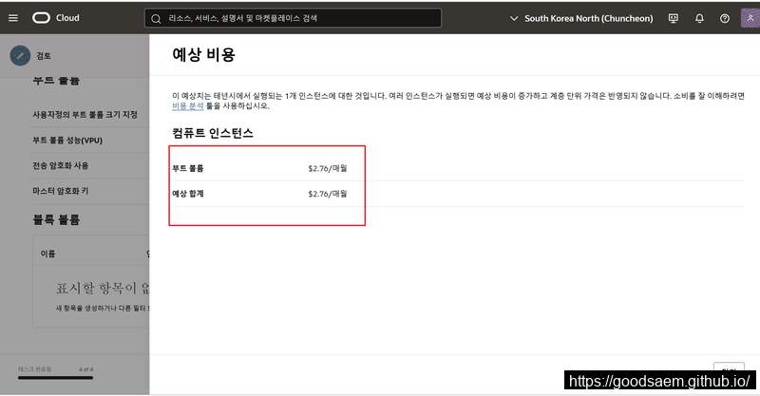Image resolution: width=760 pixels, height=396 pixels.
Task: Click the 예상 비용 heading
Action: [x=203, y=54]
